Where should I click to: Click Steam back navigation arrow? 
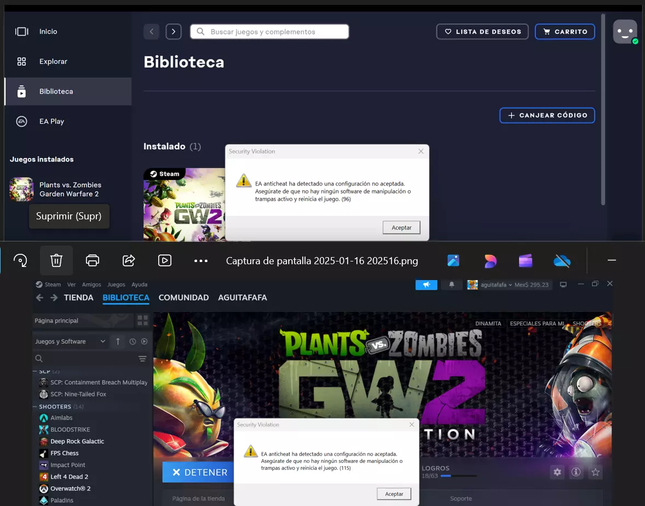point(39,298)
